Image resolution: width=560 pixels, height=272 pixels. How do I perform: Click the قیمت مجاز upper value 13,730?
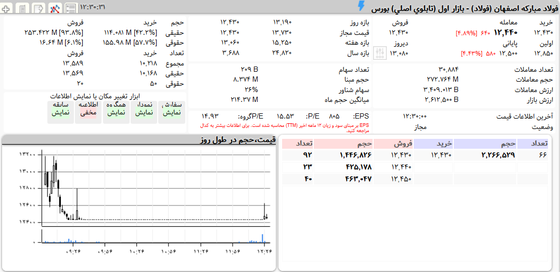pos(283,33)
